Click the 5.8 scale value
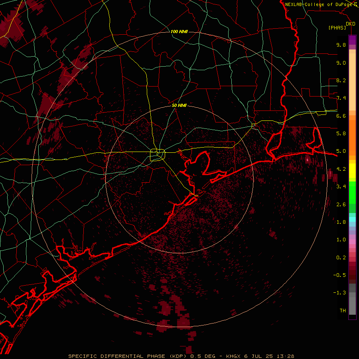The height and width of the screenshot is (359, 359). tap(341, 133)
